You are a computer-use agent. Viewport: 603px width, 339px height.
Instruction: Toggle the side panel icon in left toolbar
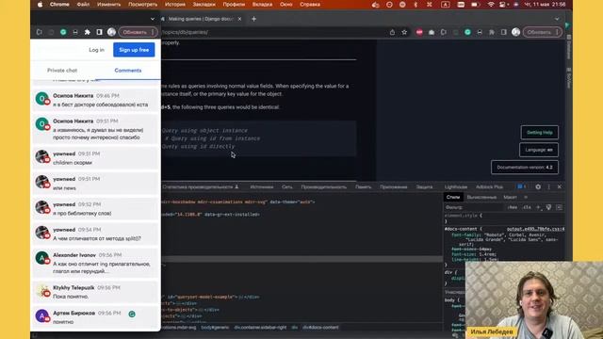(100, 32)
